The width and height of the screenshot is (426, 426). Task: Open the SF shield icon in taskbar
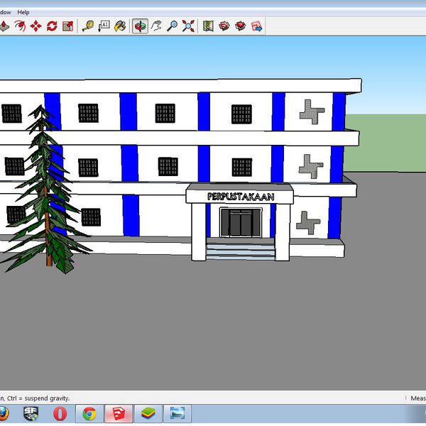[x=31, y=413]
